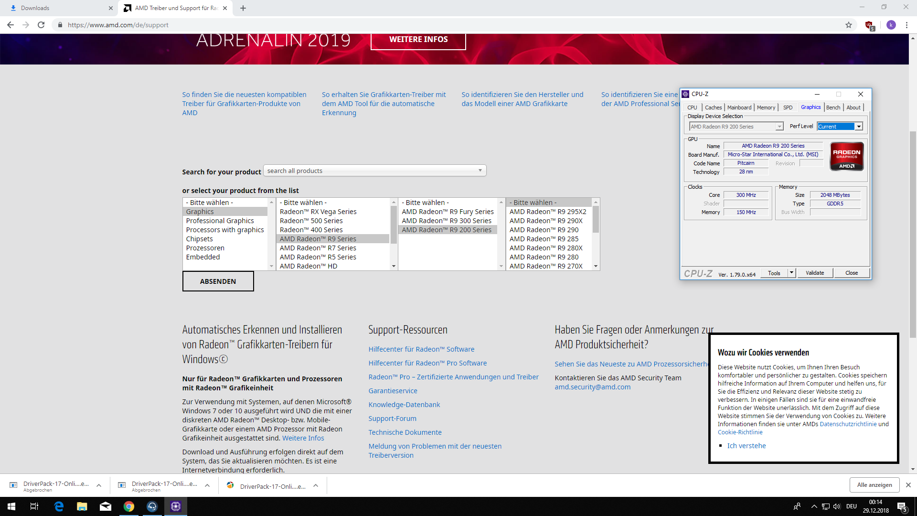This screenshot has height=516, width=917.
Task: Click the Radeon Graphics logo in CPU-Z
Action: tap(846, 156)
